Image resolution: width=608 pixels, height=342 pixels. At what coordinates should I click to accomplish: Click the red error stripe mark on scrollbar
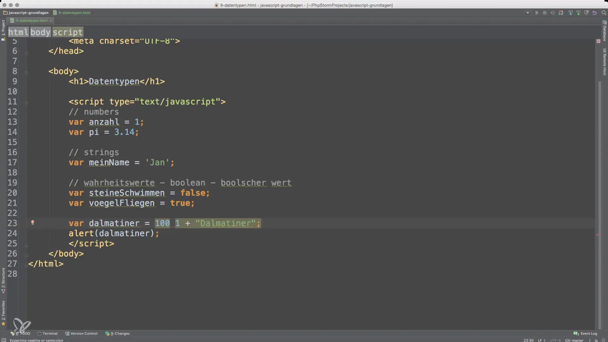point(598,235)
